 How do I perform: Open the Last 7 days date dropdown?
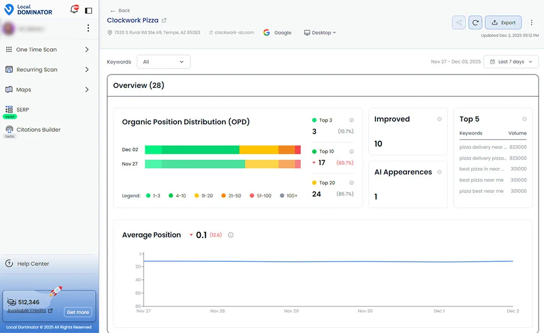click(x=511, y=62)
